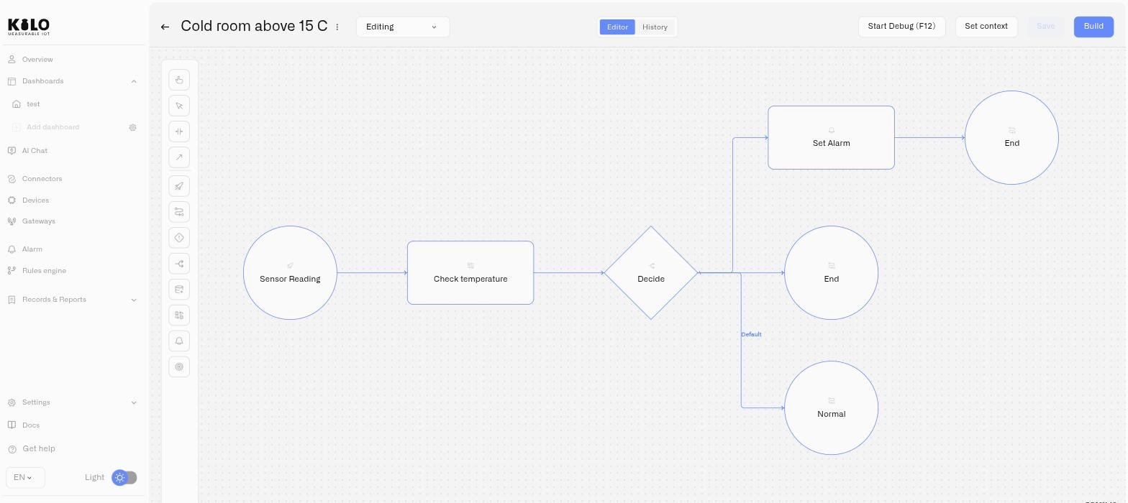Click Add dashboard link
This screenshot has height=503, width=1128.
click(x=53, y=127)
